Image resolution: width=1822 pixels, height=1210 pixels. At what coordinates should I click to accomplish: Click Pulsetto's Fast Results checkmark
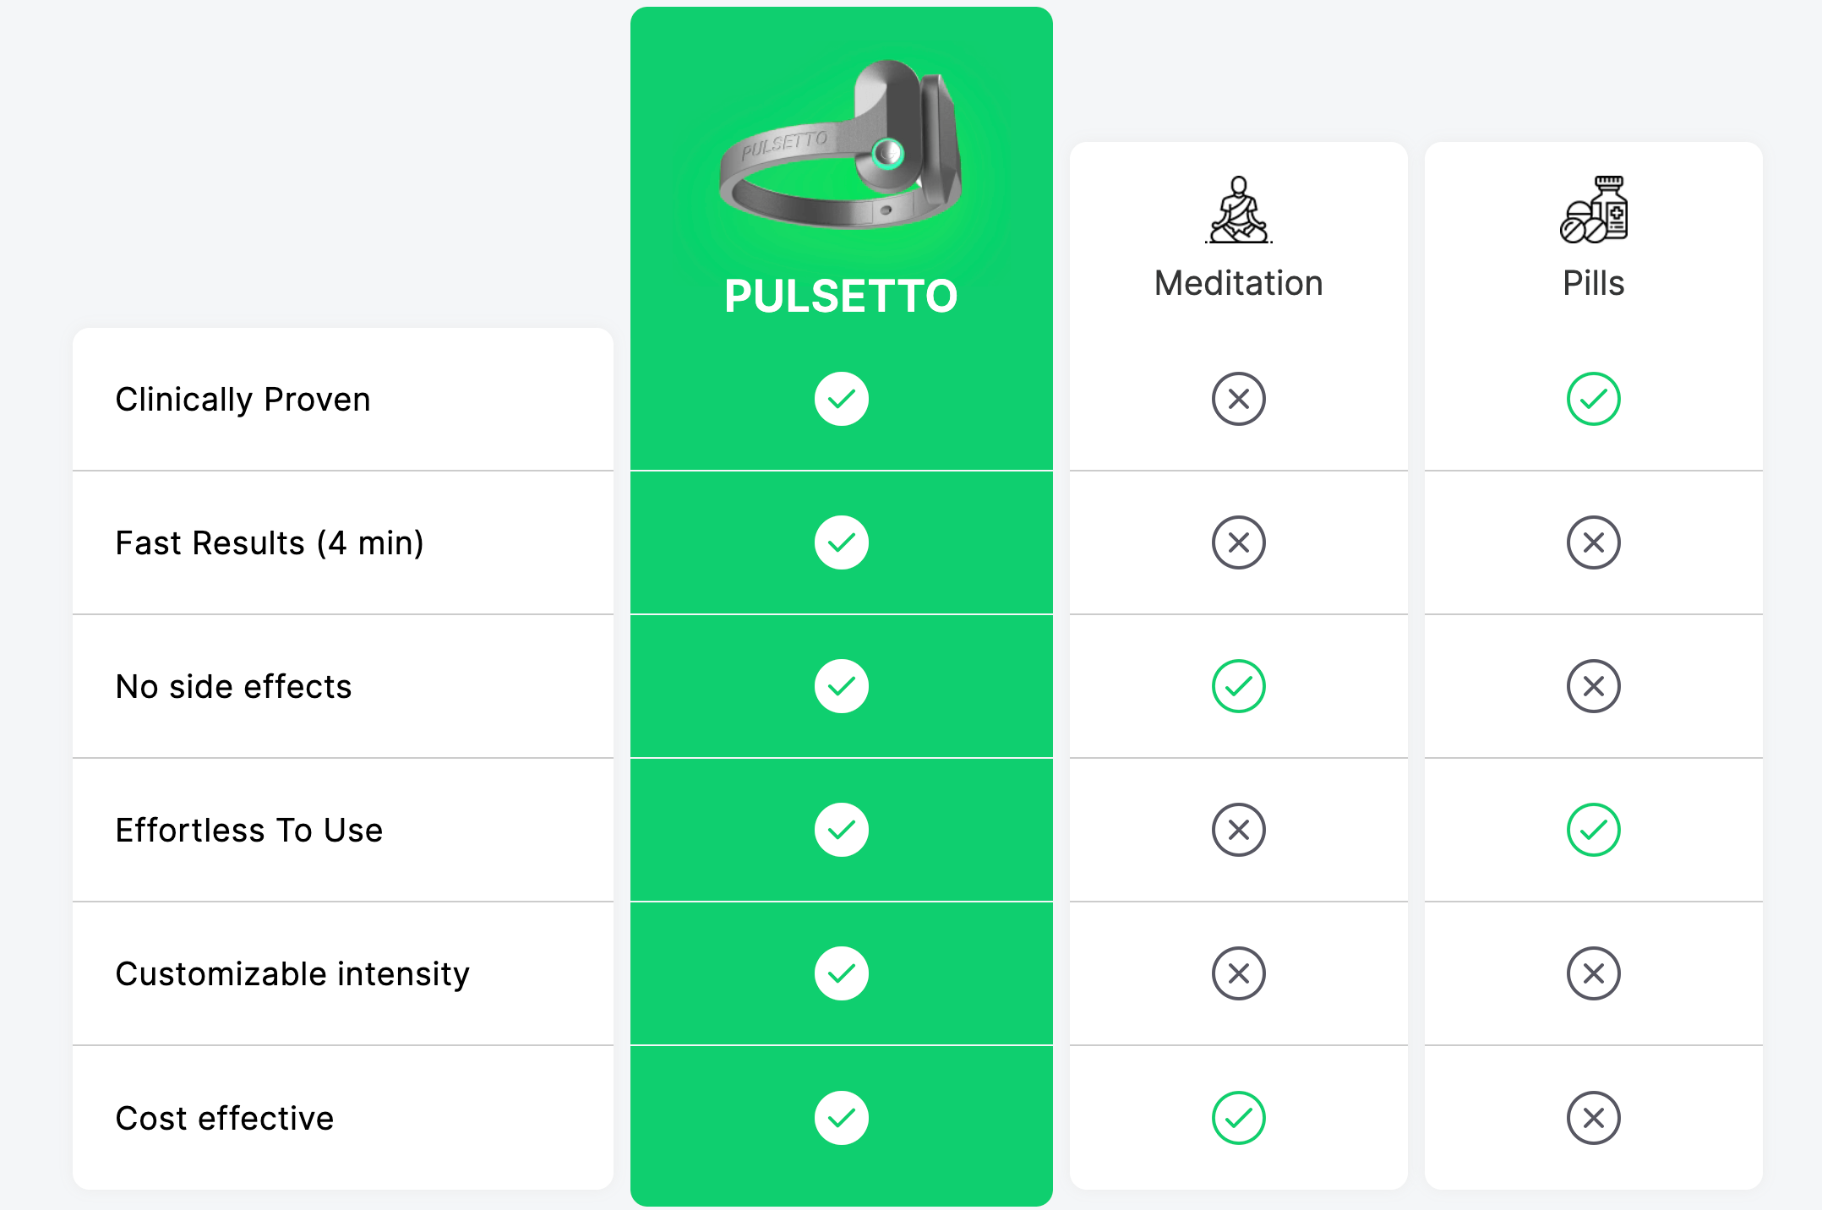click(x=842, y=542)
